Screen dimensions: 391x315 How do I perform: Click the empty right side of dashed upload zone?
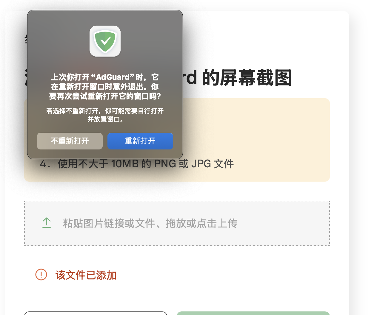coord(284,223)
